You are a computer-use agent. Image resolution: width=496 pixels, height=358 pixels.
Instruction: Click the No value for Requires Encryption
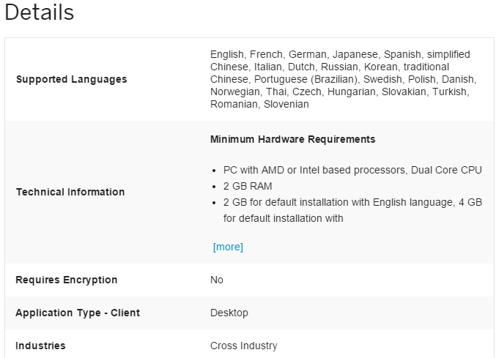217,280
